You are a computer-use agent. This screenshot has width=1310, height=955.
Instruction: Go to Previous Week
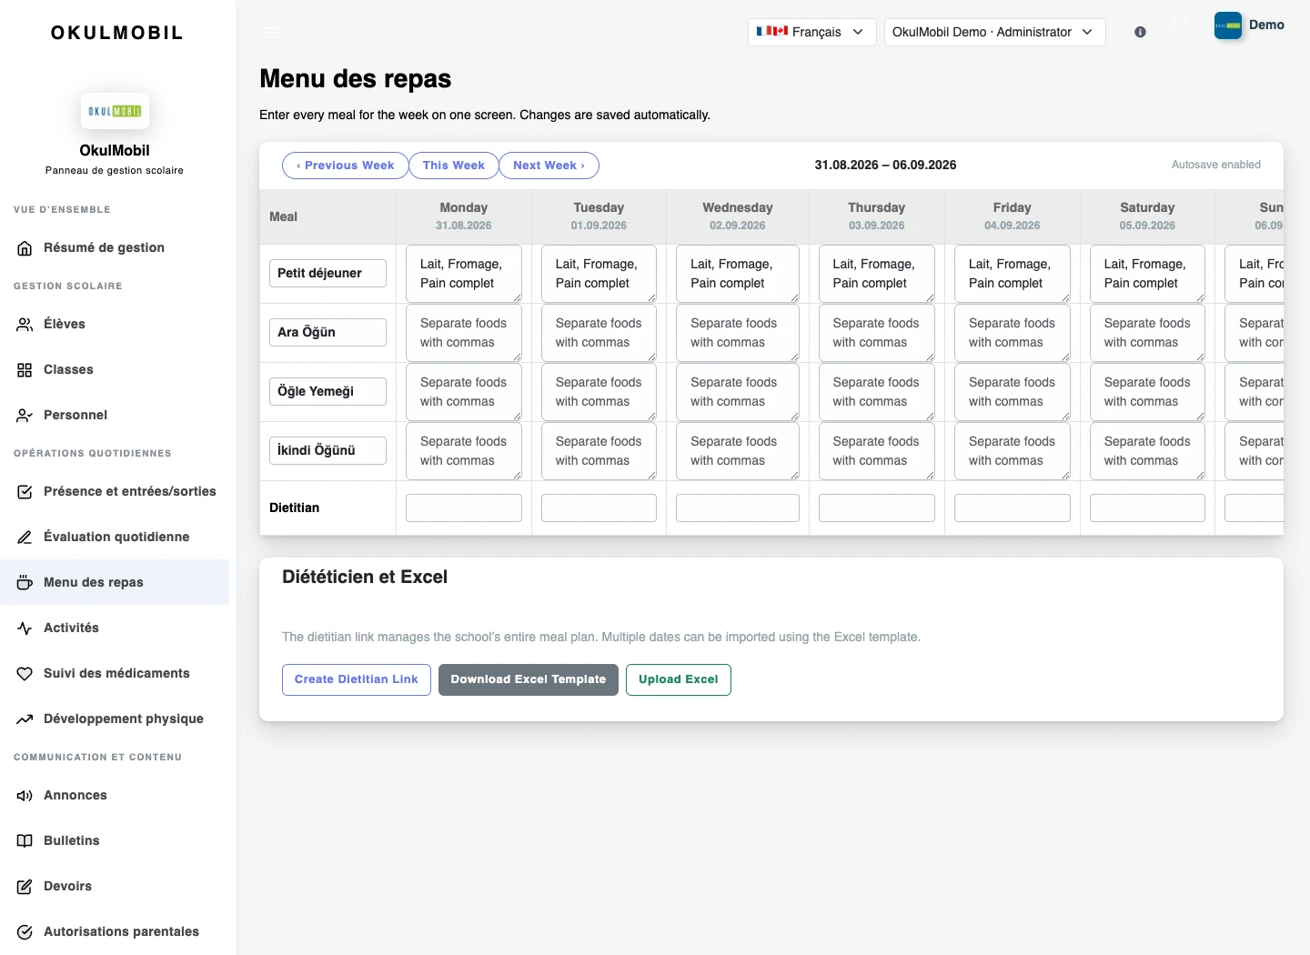[x=346, y=166]
